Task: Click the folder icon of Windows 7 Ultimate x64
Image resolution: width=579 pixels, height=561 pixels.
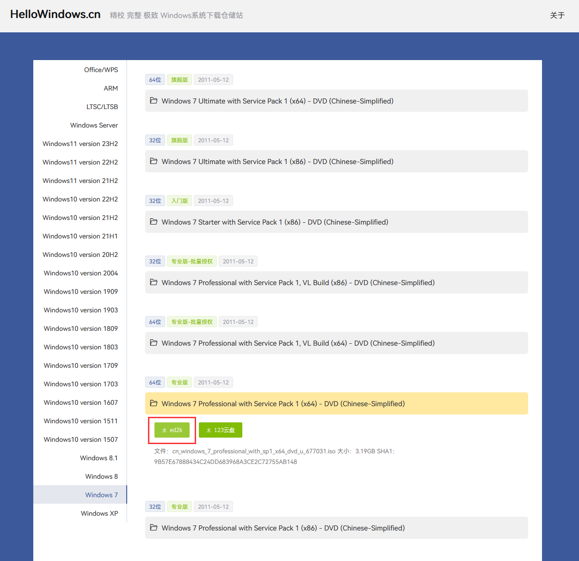Action: [x=154, y=101]
